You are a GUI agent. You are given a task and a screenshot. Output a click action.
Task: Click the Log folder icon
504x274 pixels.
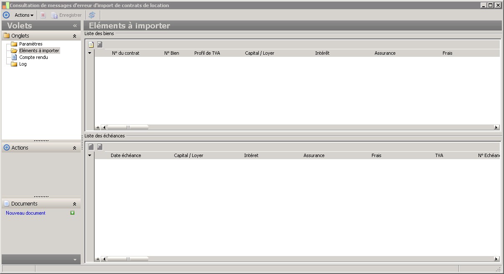click(14, 64)
